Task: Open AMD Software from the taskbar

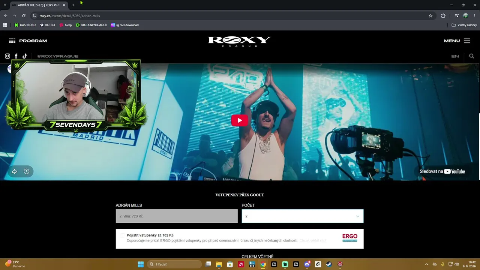Action: click(241, 264)
